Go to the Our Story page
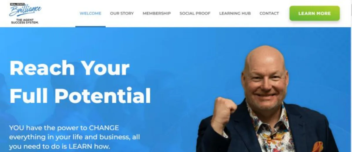 click(x=122, y=13)
